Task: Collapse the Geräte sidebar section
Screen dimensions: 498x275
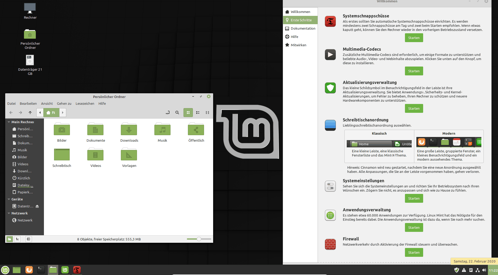Action: pyautogui.click(x=9, y=199)
